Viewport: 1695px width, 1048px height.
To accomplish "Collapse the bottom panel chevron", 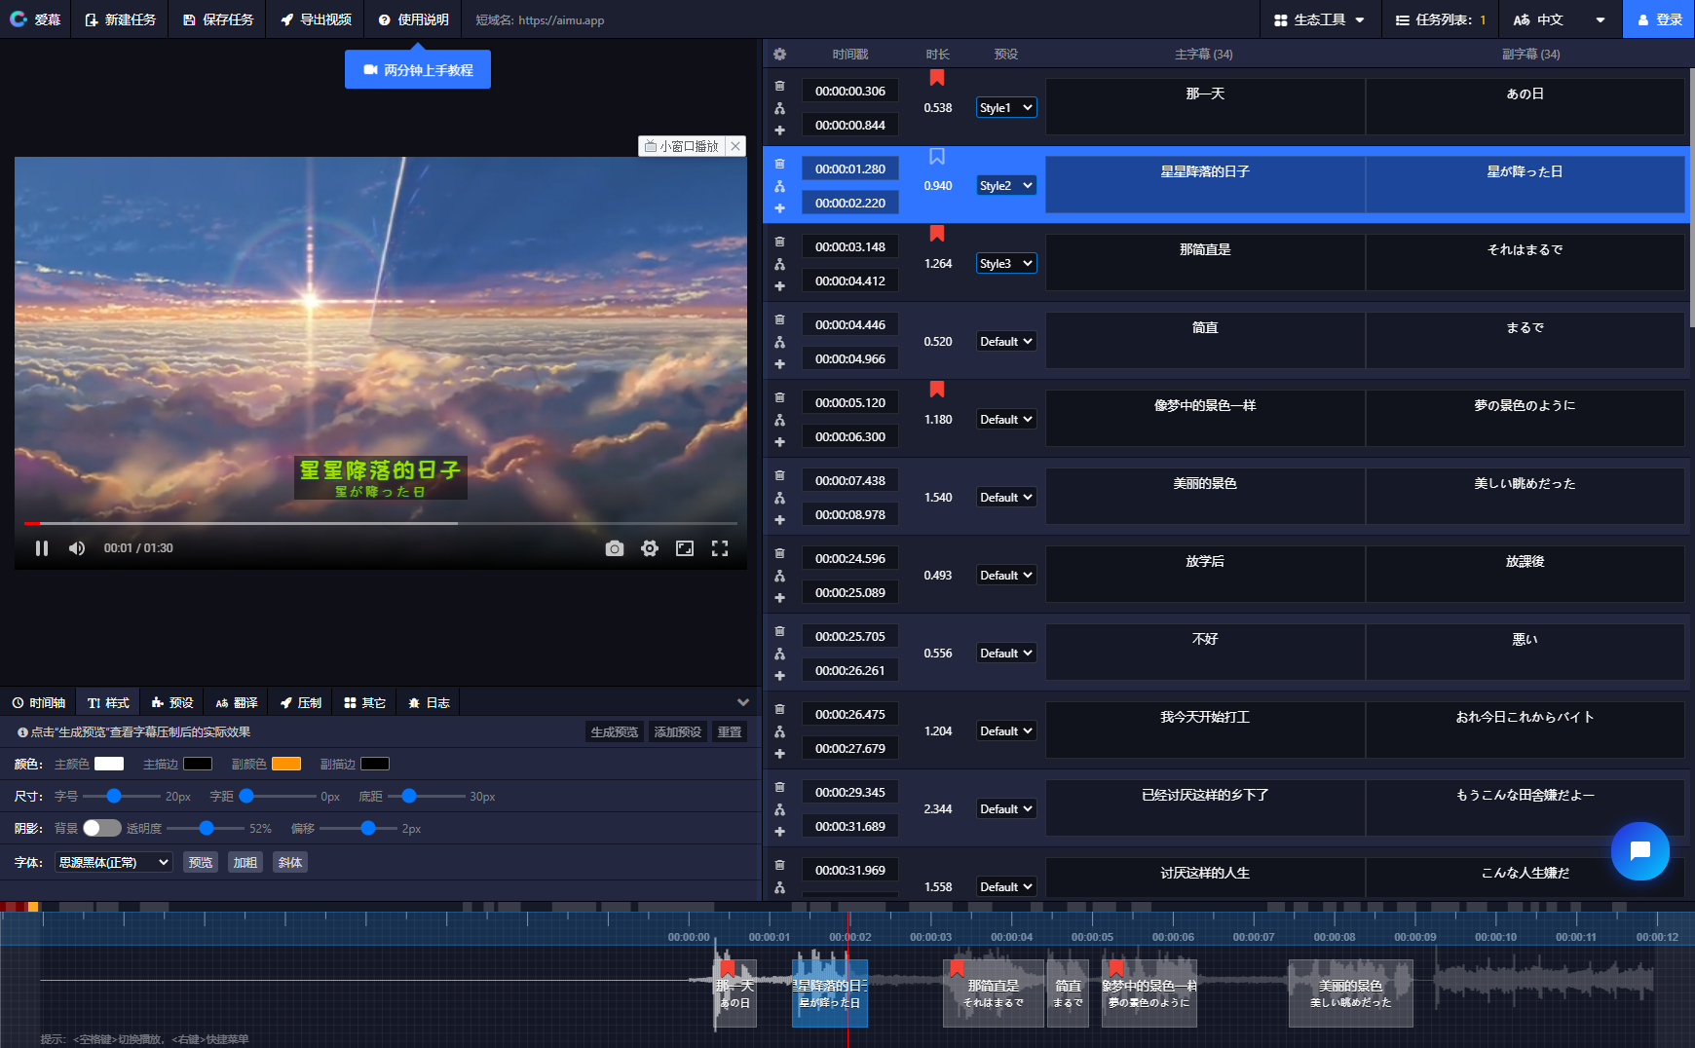I will (743, 702).
